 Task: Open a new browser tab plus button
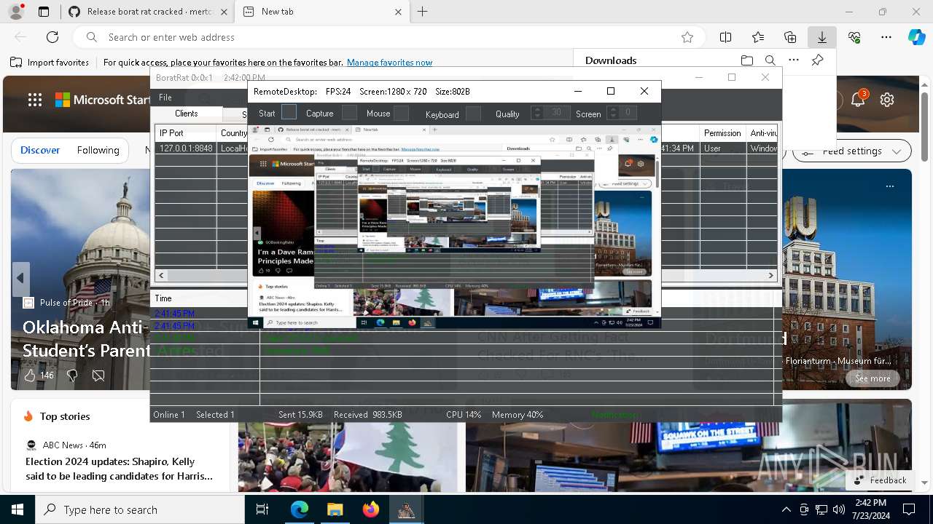click(x=423, y=12)
